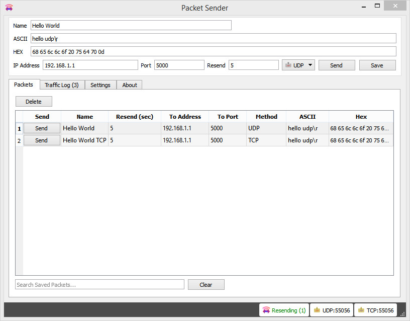Click 192.168.1.1 address cell in Hello World TCP row
Image resolution: width=410 pixels, height=321 pixels.
(x=185, y=140)
